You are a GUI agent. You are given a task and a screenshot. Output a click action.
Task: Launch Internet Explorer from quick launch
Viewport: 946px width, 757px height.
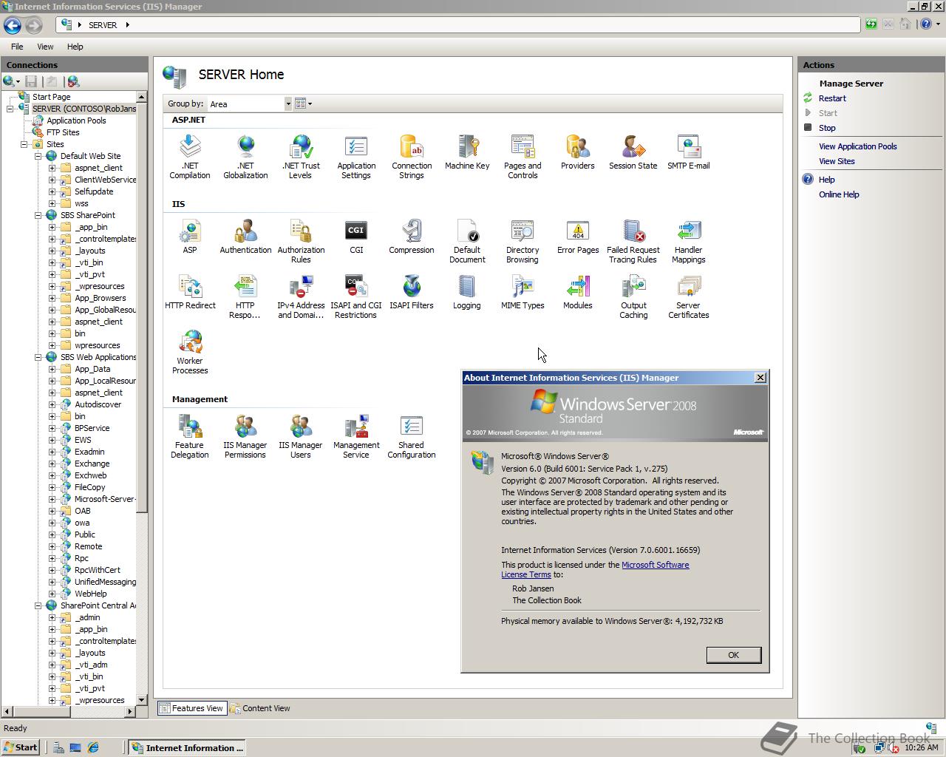pos(93,747)
